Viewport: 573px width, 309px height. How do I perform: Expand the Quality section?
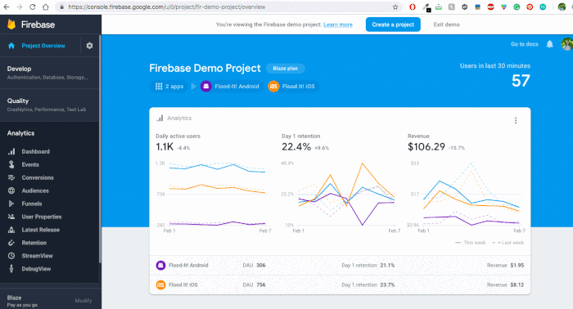pyautogui.click(x=49, y=105)
